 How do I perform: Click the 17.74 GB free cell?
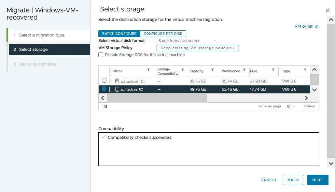point(258,89)
